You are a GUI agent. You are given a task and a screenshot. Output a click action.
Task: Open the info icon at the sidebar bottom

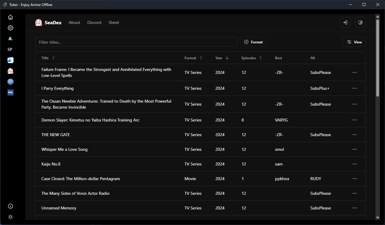tap(11, 206)
